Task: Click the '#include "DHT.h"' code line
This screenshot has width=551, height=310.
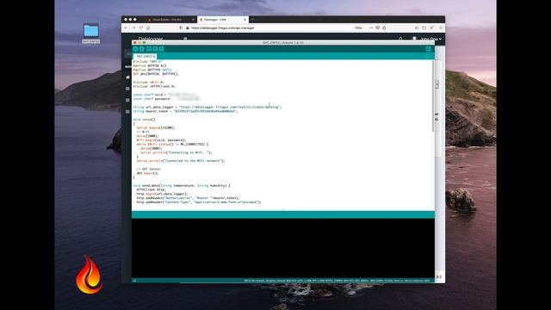Action: 147,61
